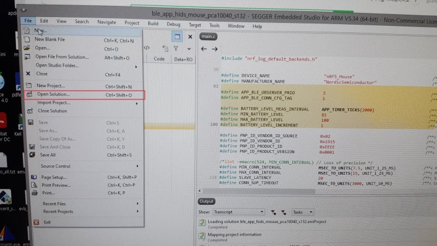Select Save All in File menu
The image size is (437, 246).
[x=85, y=155]
